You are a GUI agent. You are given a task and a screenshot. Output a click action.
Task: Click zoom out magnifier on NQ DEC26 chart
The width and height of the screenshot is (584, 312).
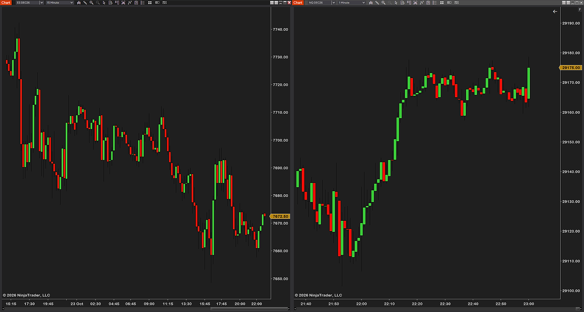click(x=390, y=3)
